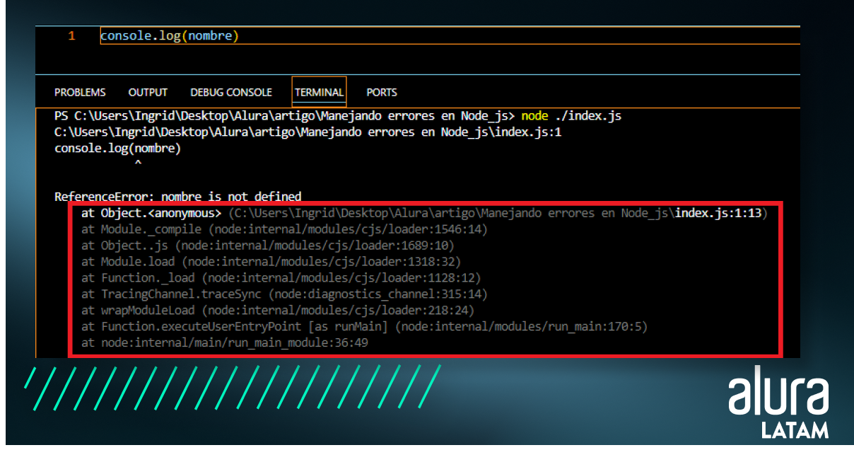Open the run_main:170:5 executeUserEntryPoint link

[x=522, y=327]
